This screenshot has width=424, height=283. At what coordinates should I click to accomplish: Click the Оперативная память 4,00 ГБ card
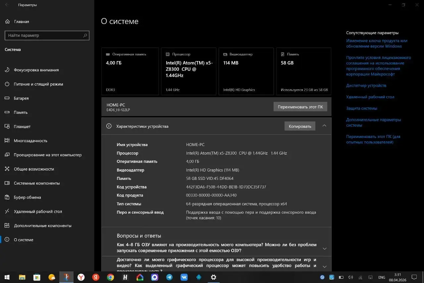[x=130, y=71]
